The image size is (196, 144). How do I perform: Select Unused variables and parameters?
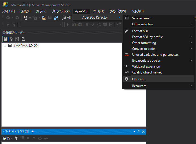158,55
